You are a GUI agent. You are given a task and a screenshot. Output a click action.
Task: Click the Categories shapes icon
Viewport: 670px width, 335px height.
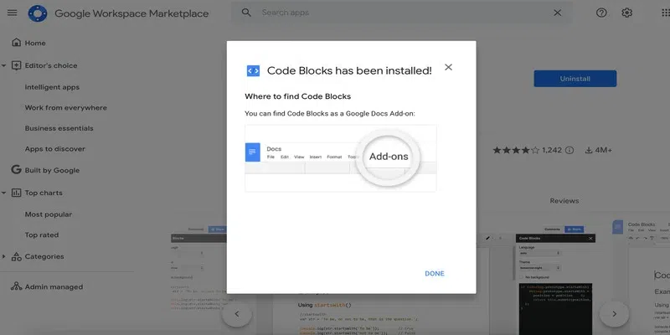16,256
